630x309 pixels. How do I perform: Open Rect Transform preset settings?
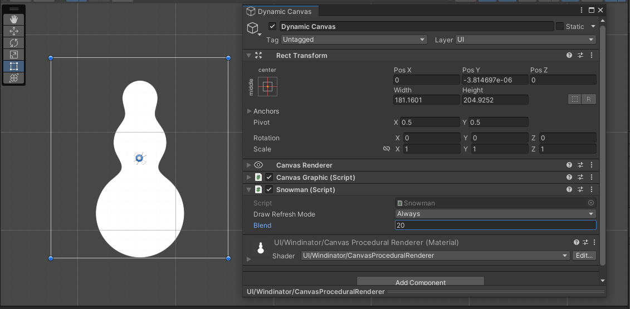click(x=580, y=56)
